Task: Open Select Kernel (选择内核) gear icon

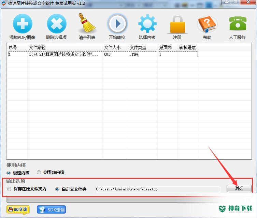Action: point(147,24)
